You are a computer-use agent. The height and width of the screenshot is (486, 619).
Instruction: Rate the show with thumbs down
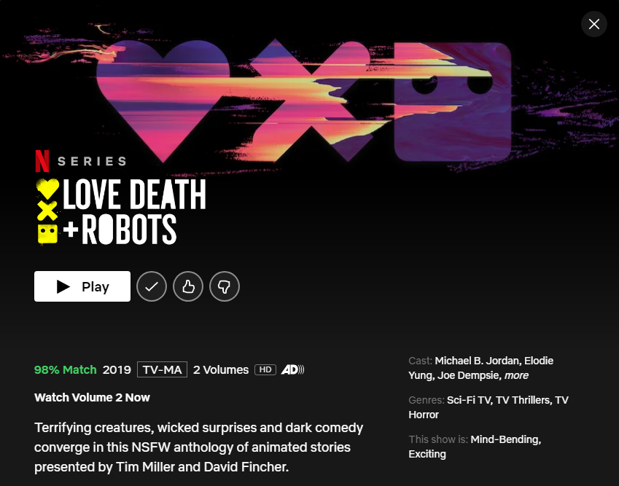225,286
